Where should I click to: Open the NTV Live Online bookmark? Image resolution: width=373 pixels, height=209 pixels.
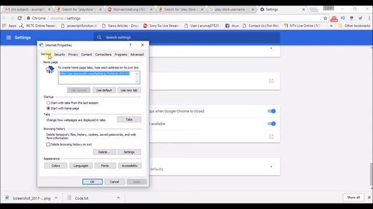[x=302, y=26]
